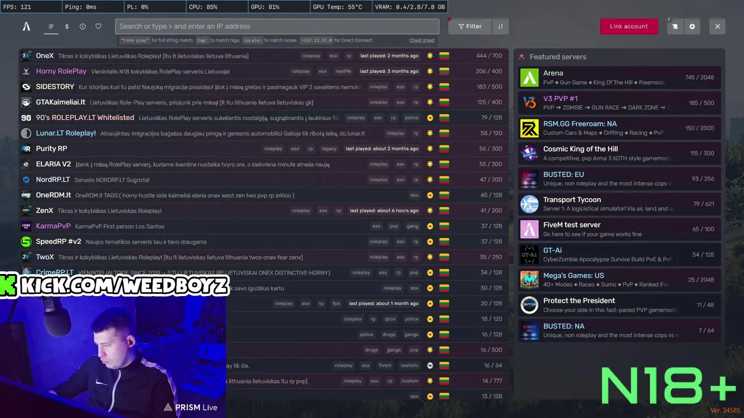Click the qbox tag on '18 / 120' row
744x418 pixels.
390,319
